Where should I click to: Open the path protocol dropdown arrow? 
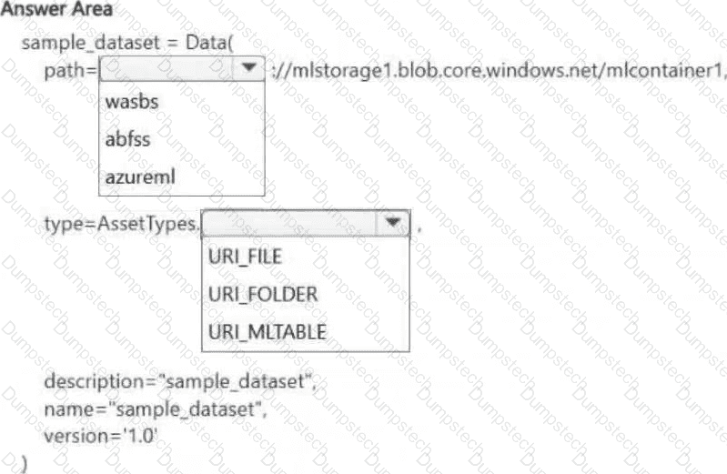(x=249, y=68)
